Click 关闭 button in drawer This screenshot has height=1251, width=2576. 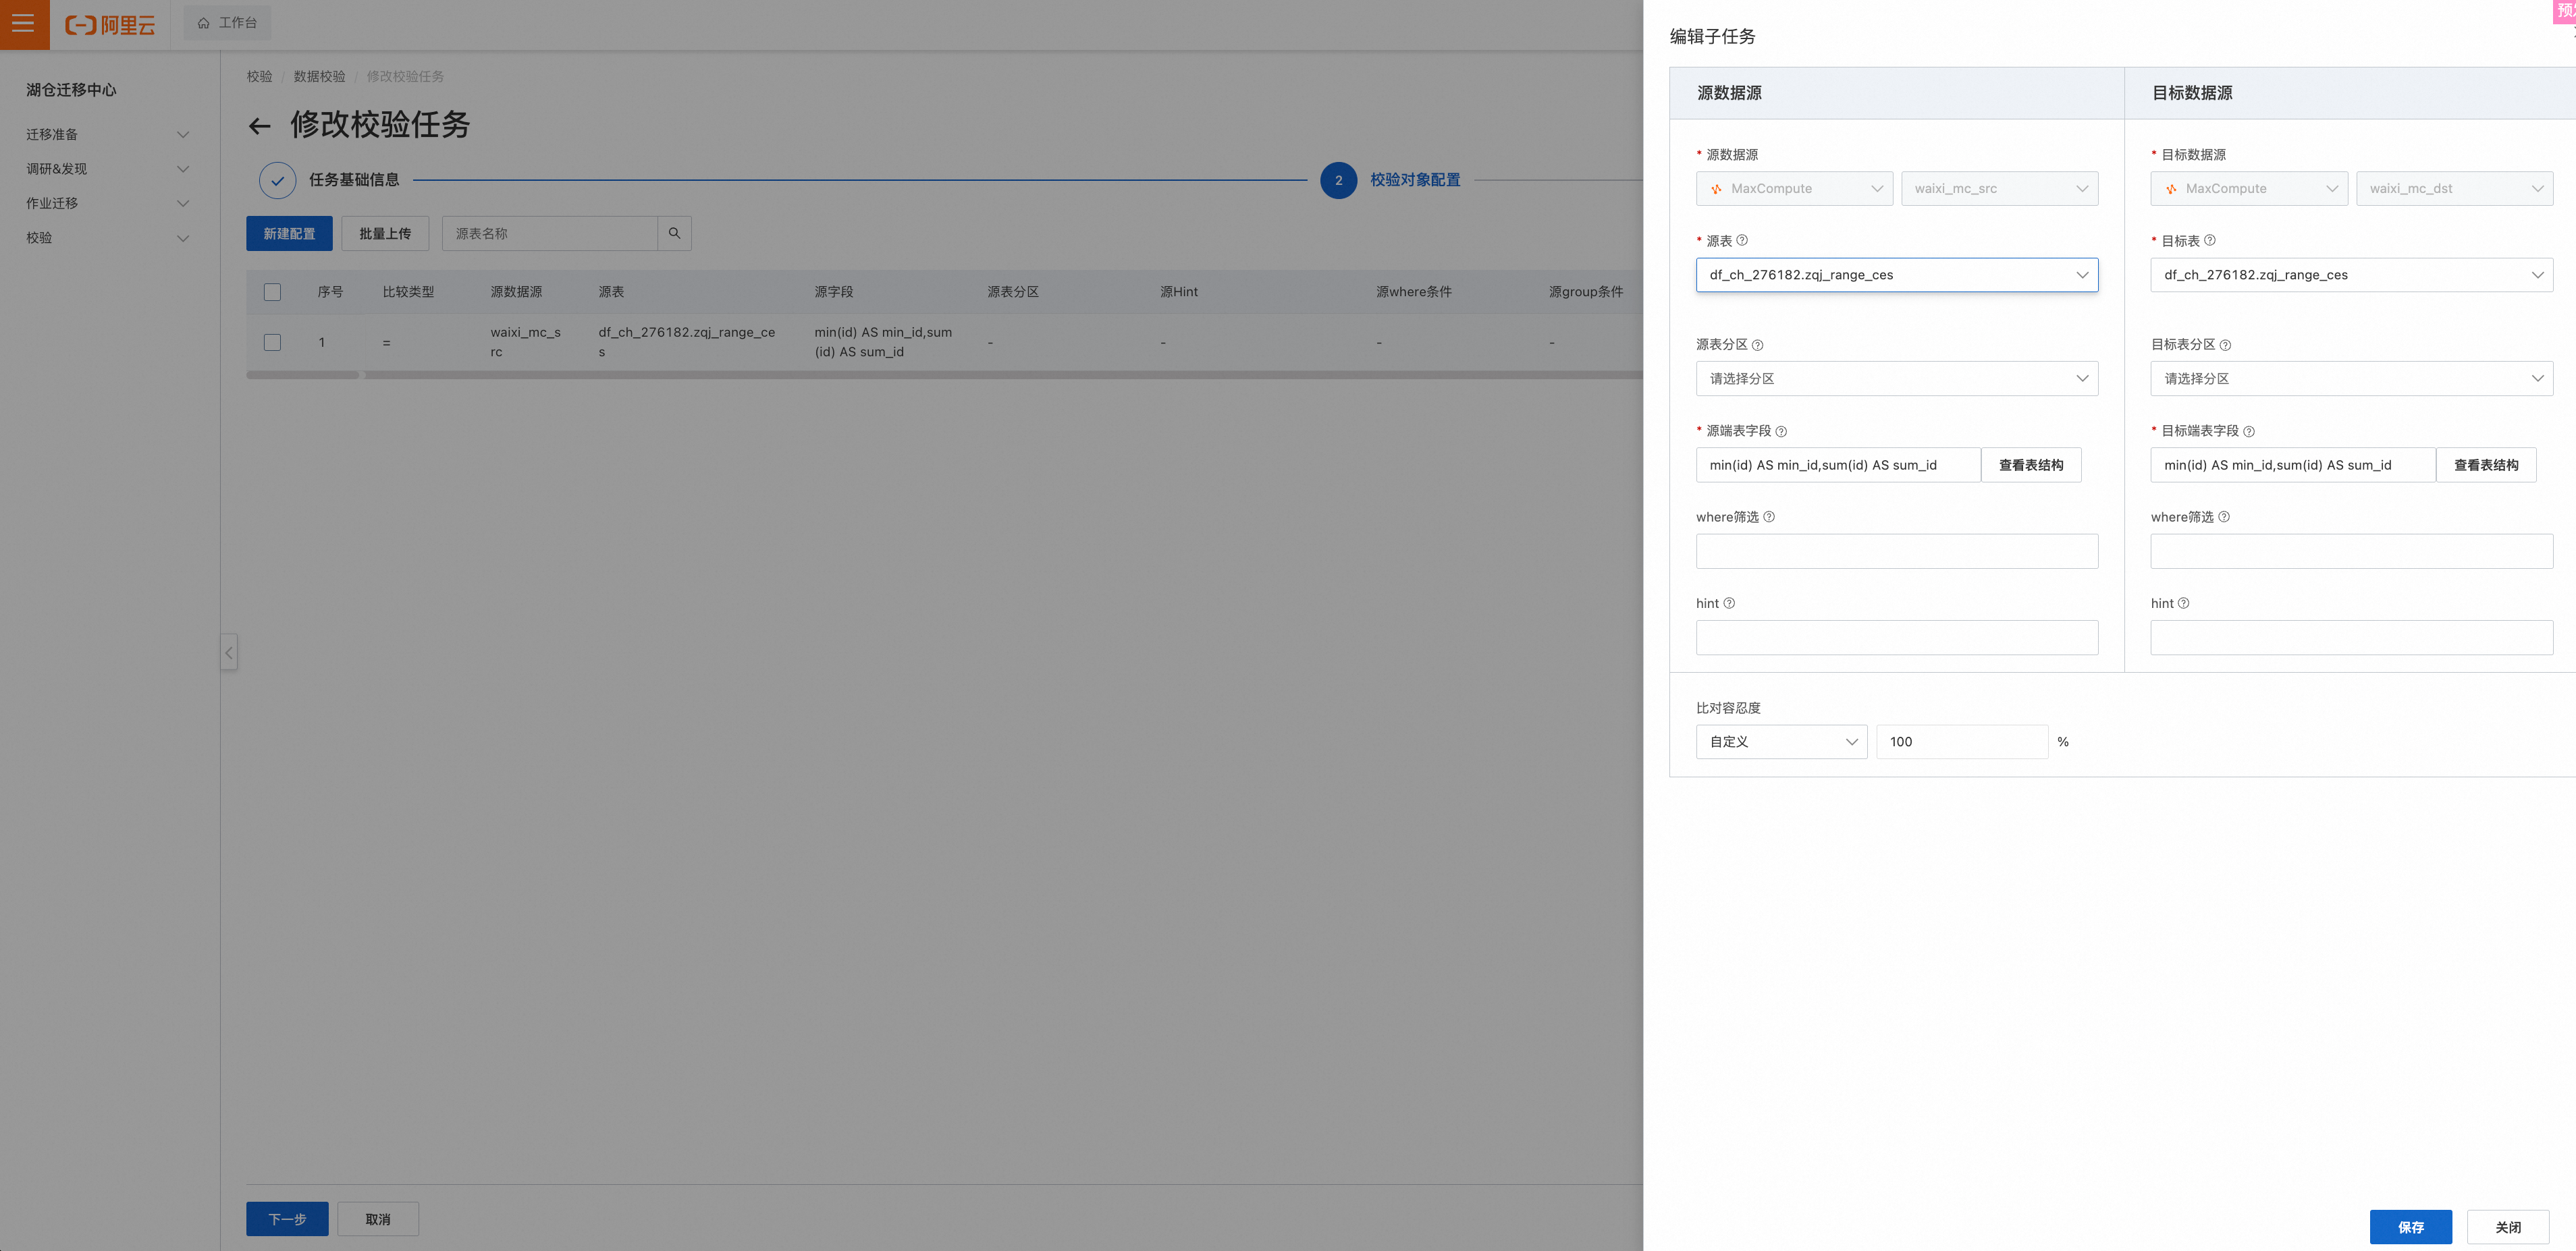click(2508, 1227)
